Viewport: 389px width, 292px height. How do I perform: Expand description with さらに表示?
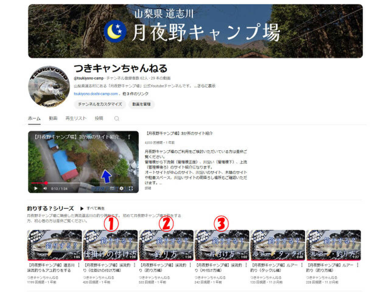(206, 86)
